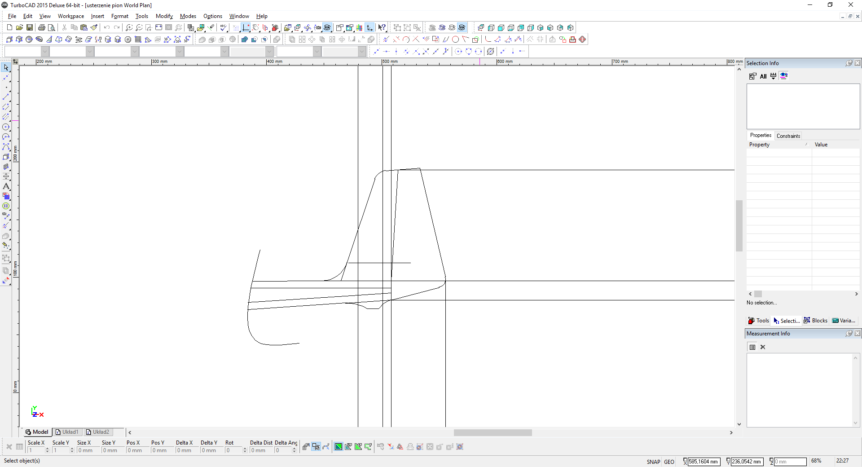Open the Modify menu
This screenshot has height=467, width=862.
tap(164, 16)
